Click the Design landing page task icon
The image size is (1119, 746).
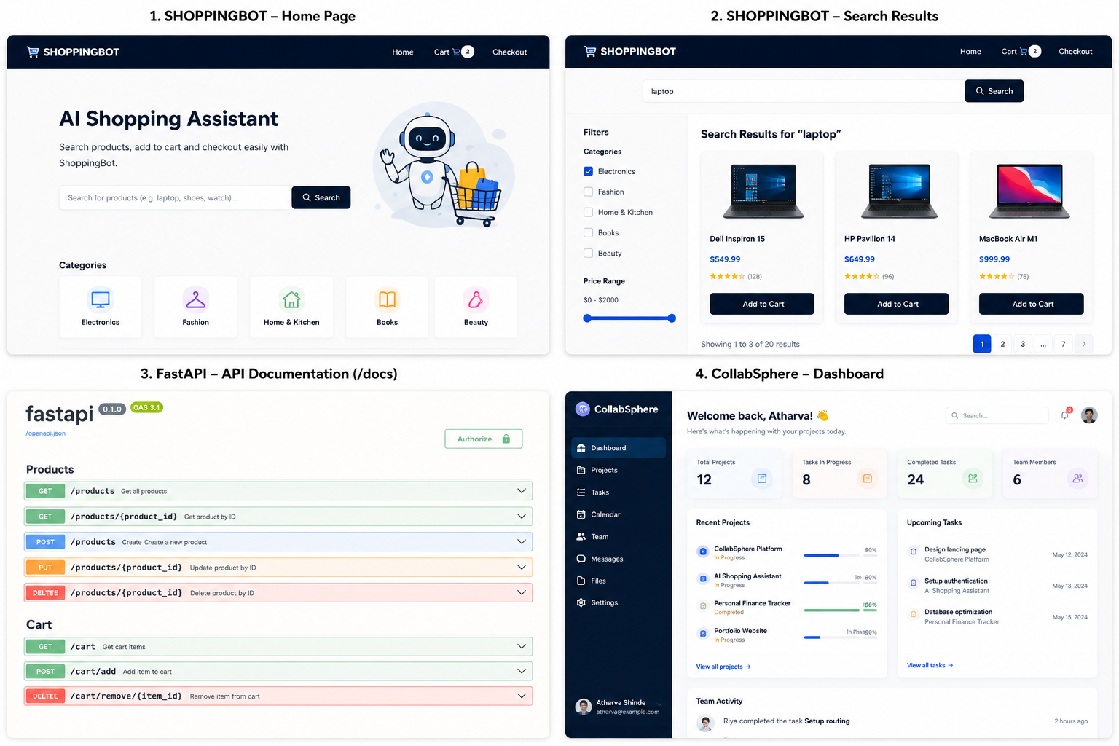[x=914, y=552]
